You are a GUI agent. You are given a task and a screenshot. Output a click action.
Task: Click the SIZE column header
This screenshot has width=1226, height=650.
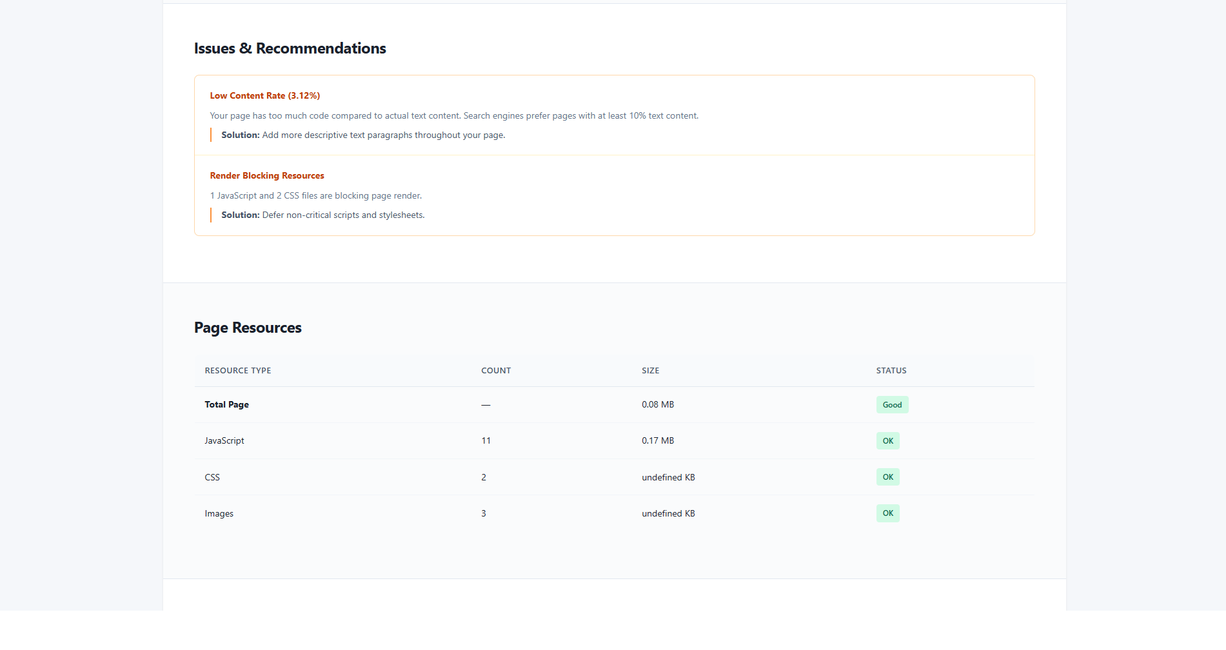[x=650, y=370]
